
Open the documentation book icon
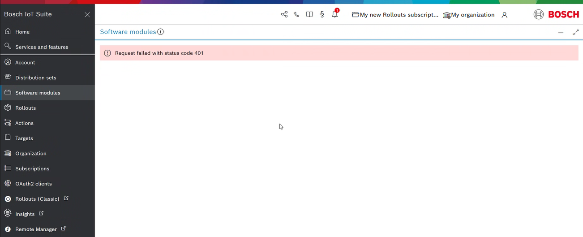tap(309, 14)
